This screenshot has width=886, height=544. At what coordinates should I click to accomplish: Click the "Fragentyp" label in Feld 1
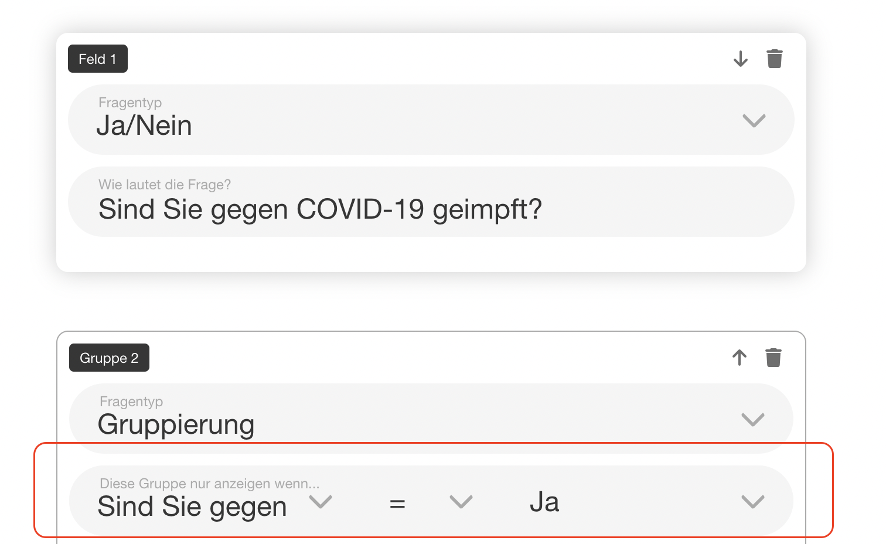pyautogui.click(x=130, y=103)
